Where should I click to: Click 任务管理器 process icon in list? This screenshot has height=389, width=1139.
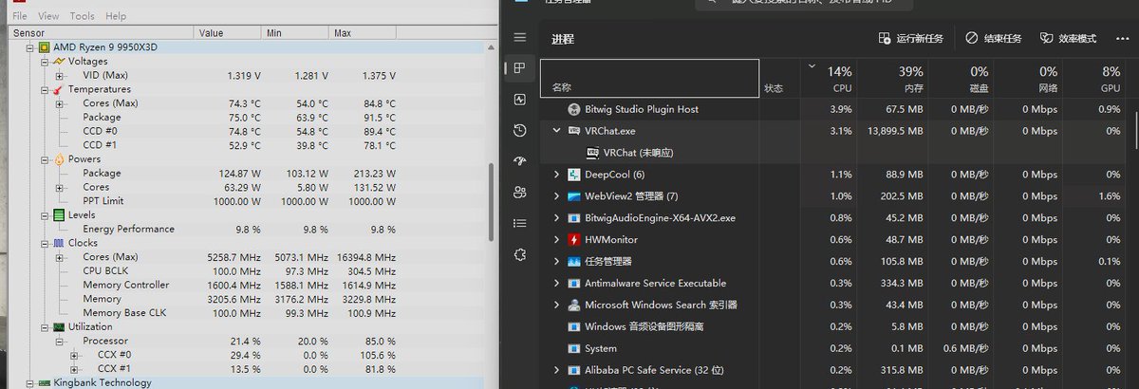(x=574, y=261)
